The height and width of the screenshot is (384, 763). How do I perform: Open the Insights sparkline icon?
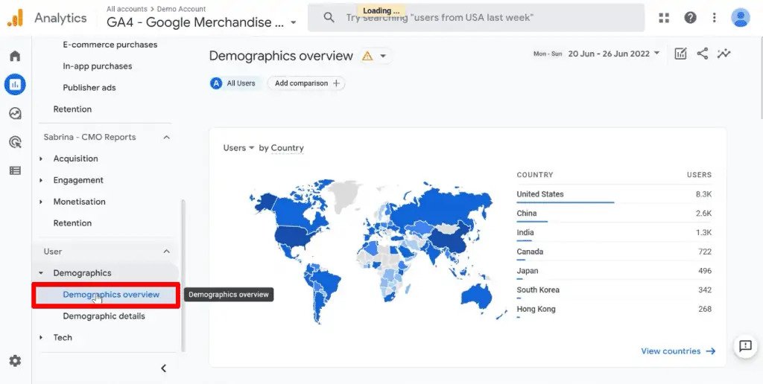click(724, 54)
